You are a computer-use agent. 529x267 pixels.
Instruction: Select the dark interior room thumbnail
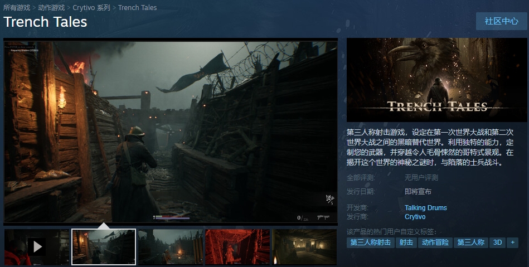[x=304, y=247]
